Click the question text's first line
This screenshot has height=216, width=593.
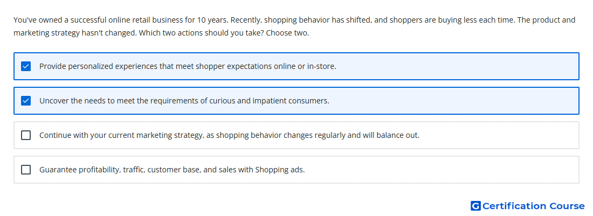coord(294,19)
